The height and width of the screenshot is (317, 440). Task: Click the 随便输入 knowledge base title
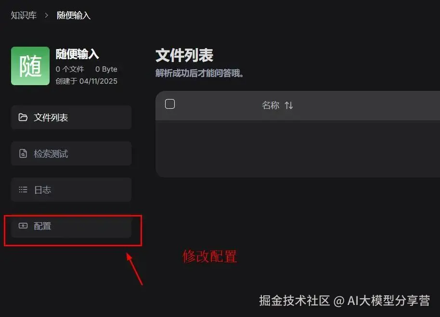point(77,54)
